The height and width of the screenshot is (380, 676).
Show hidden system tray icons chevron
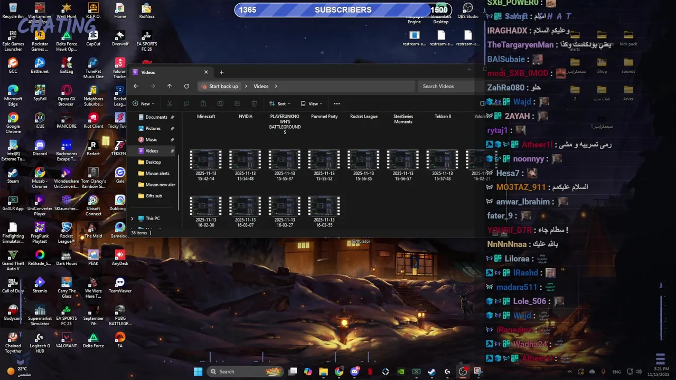pos(569,372)
